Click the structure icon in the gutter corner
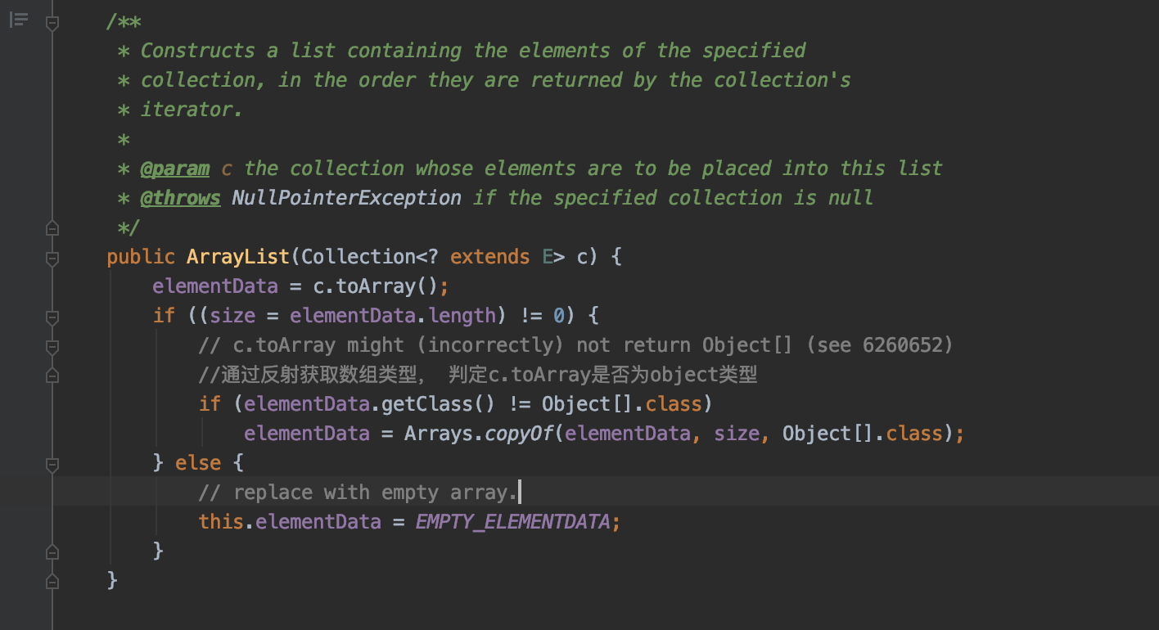 click(19, 20)
